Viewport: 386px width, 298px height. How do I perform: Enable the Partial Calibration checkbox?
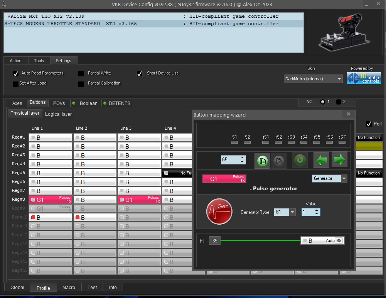81,84
